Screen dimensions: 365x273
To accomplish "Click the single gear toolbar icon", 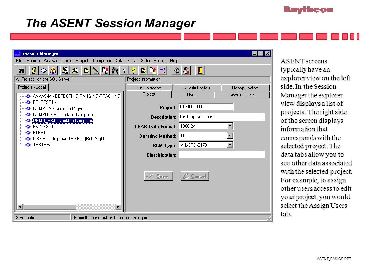I will 177,71.
